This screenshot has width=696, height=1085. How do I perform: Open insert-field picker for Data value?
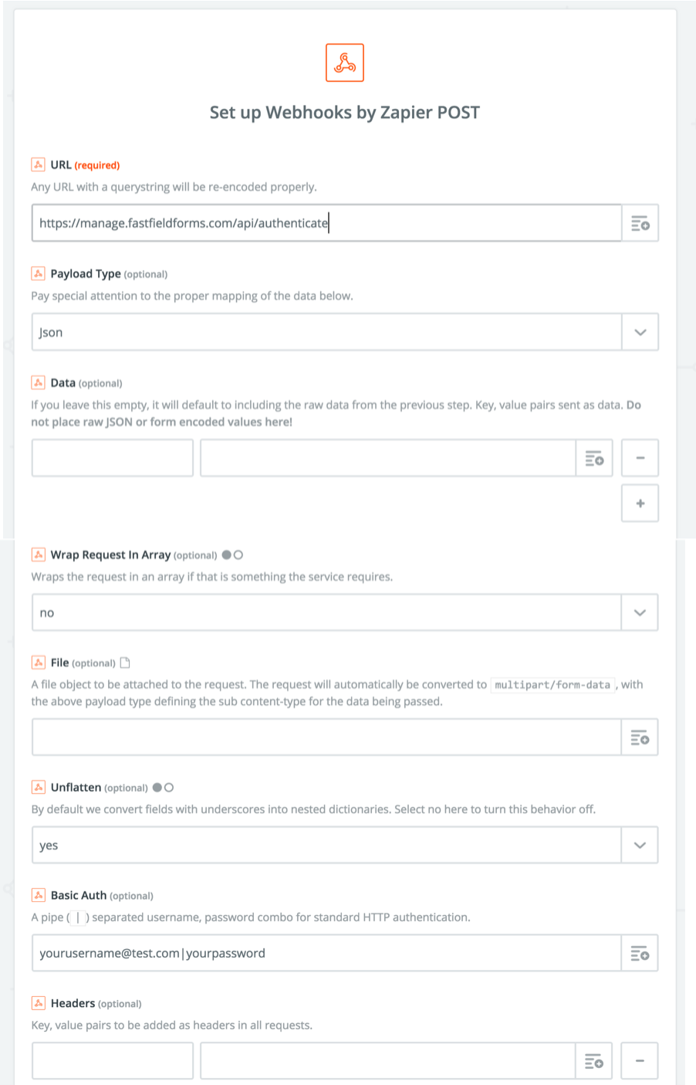(x=594, y=459)
